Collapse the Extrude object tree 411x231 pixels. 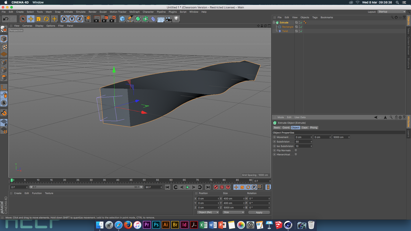click(274, 23)
